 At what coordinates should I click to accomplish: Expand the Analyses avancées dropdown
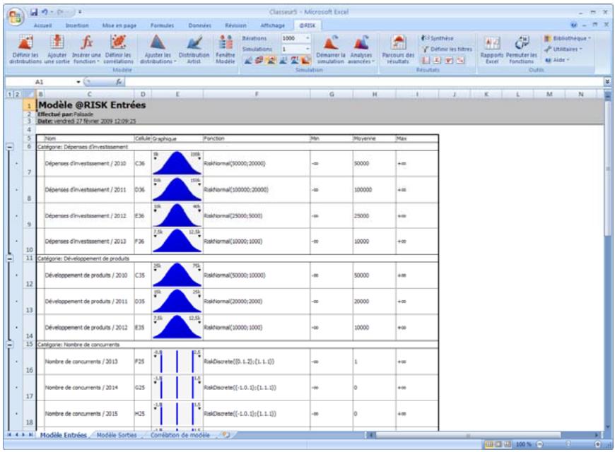pos(361,53)
